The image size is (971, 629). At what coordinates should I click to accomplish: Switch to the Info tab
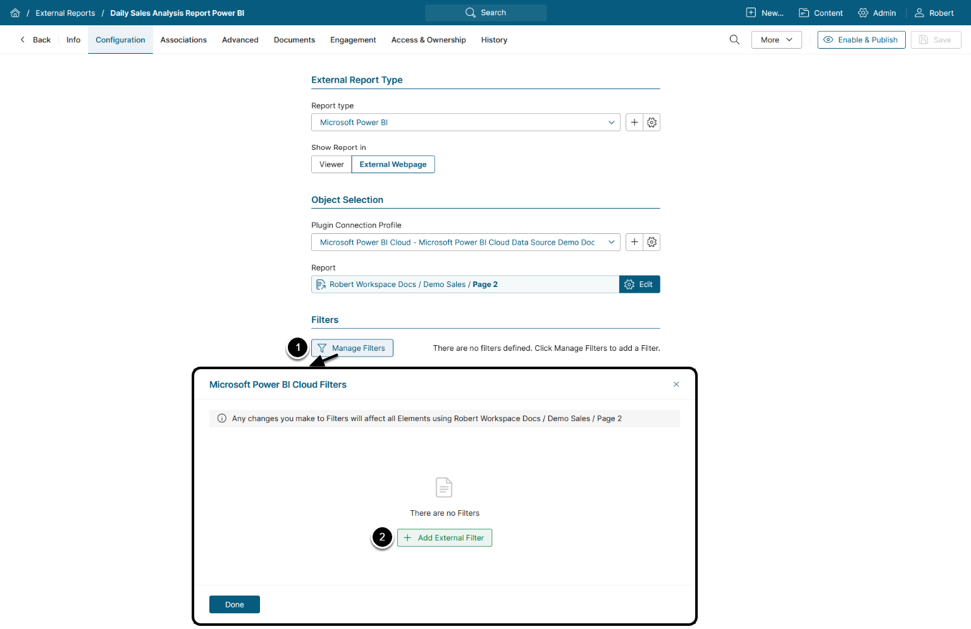[x=73, y=40]
